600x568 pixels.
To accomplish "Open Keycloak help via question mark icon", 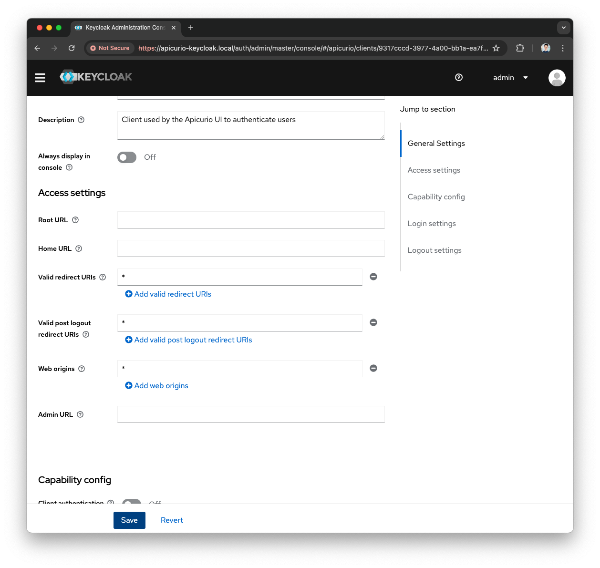I will [458, 77].
